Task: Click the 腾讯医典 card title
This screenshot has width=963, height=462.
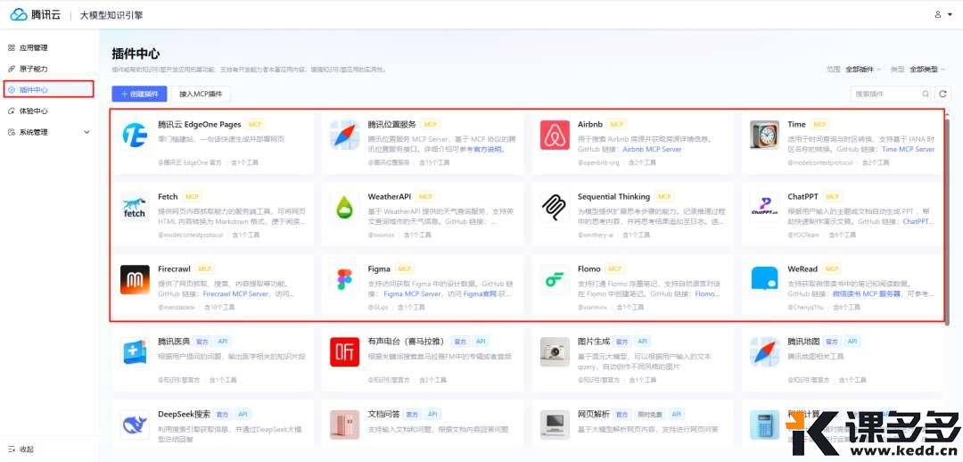Action: (174, 342)
